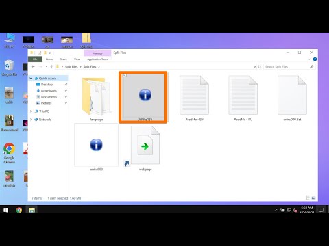Collapse the Quick access tree node
Viewport: 329px width, 246px height.
pos(31,79)
